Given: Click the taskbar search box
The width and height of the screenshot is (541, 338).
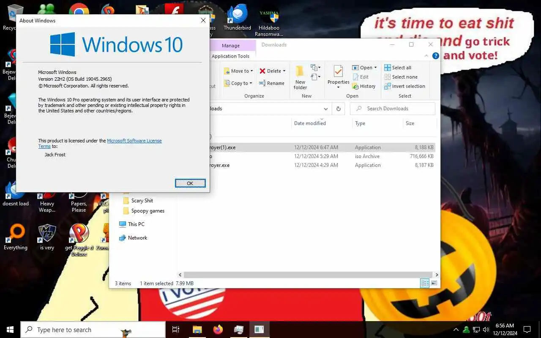Looking at the screenshot, I should pos(93,330).
